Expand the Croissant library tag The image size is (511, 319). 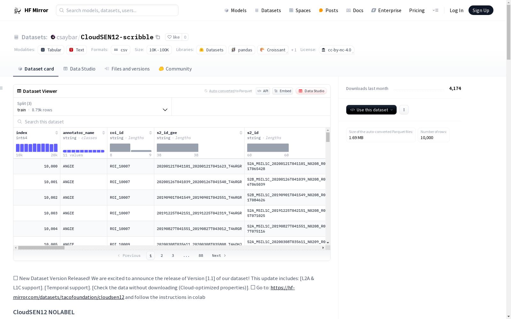click(x=273, y=50)
